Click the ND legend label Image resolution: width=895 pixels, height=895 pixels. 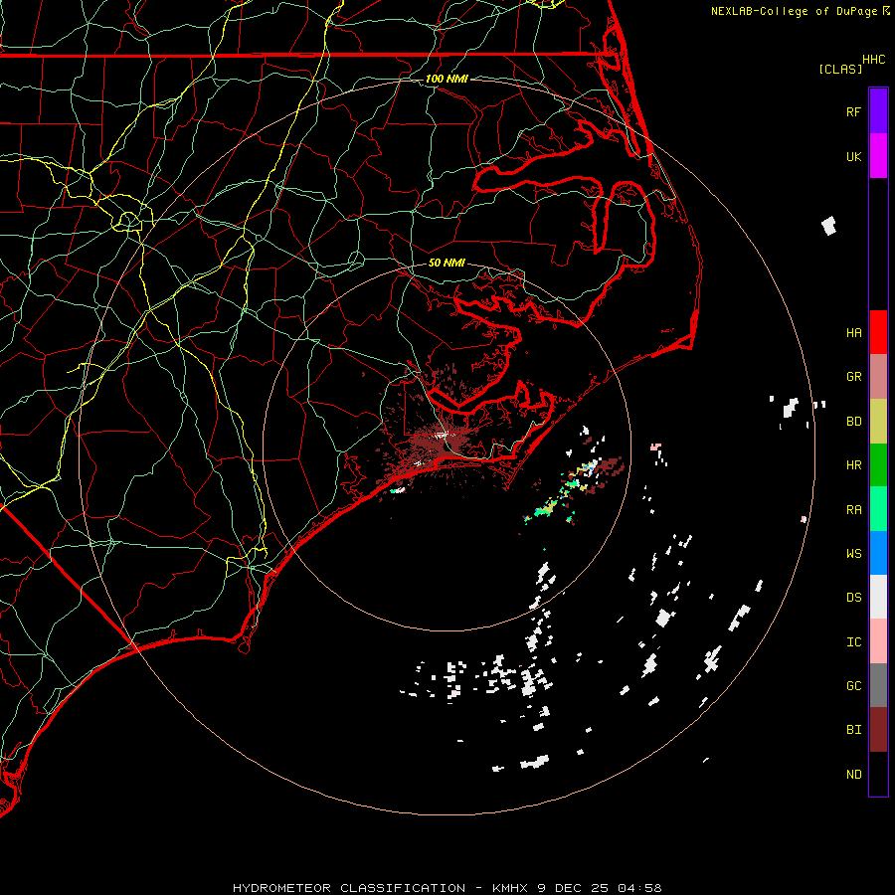853,774
